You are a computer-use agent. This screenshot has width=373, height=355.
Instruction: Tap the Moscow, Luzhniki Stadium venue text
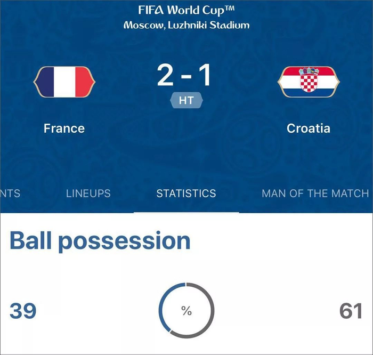click(x=186, y=25)
